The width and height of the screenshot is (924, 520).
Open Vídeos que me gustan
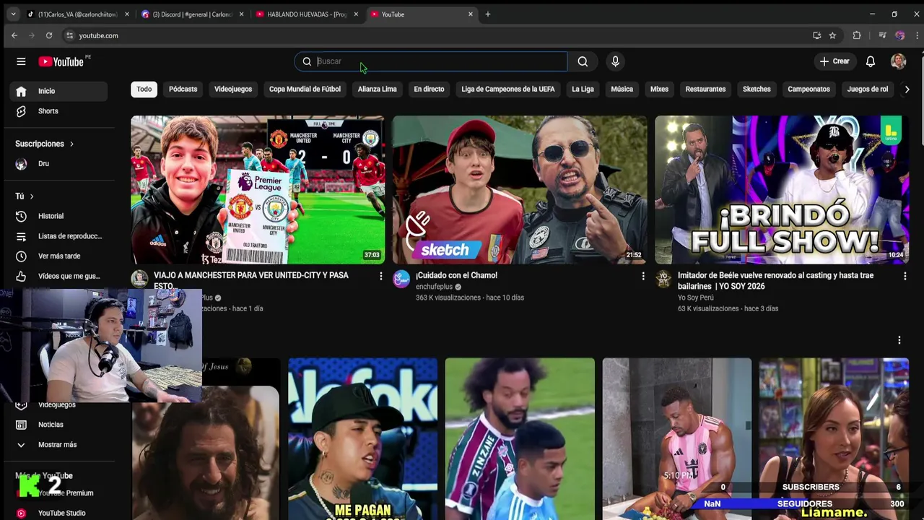pyautogui.click(x=58, y=276)
